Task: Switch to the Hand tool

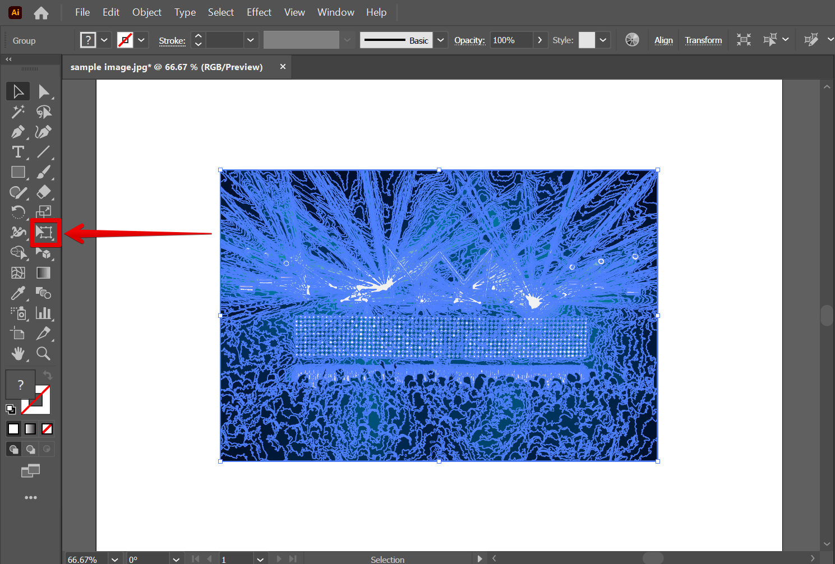Action: [17, 354]
